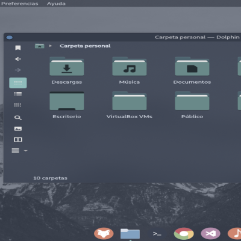
Task: Switch to details column view mode
Action: coord(18,105)
